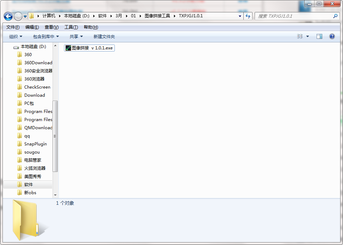Select the qq folder

click(x=23, y=136)
